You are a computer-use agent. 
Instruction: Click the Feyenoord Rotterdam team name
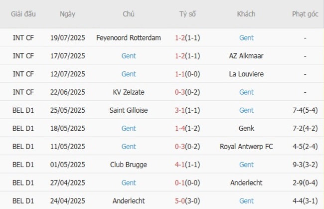129,38
